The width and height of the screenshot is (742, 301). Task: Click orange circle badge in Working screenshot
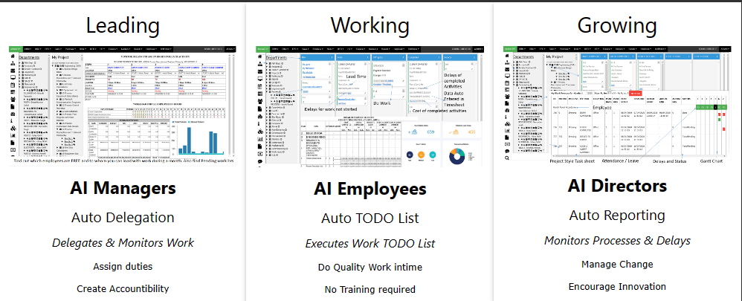click(421, 155)
